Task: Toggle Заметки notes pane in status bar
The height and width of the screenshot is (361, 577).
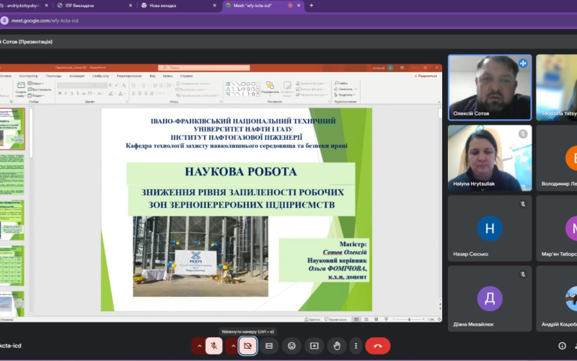Action: 312,319
